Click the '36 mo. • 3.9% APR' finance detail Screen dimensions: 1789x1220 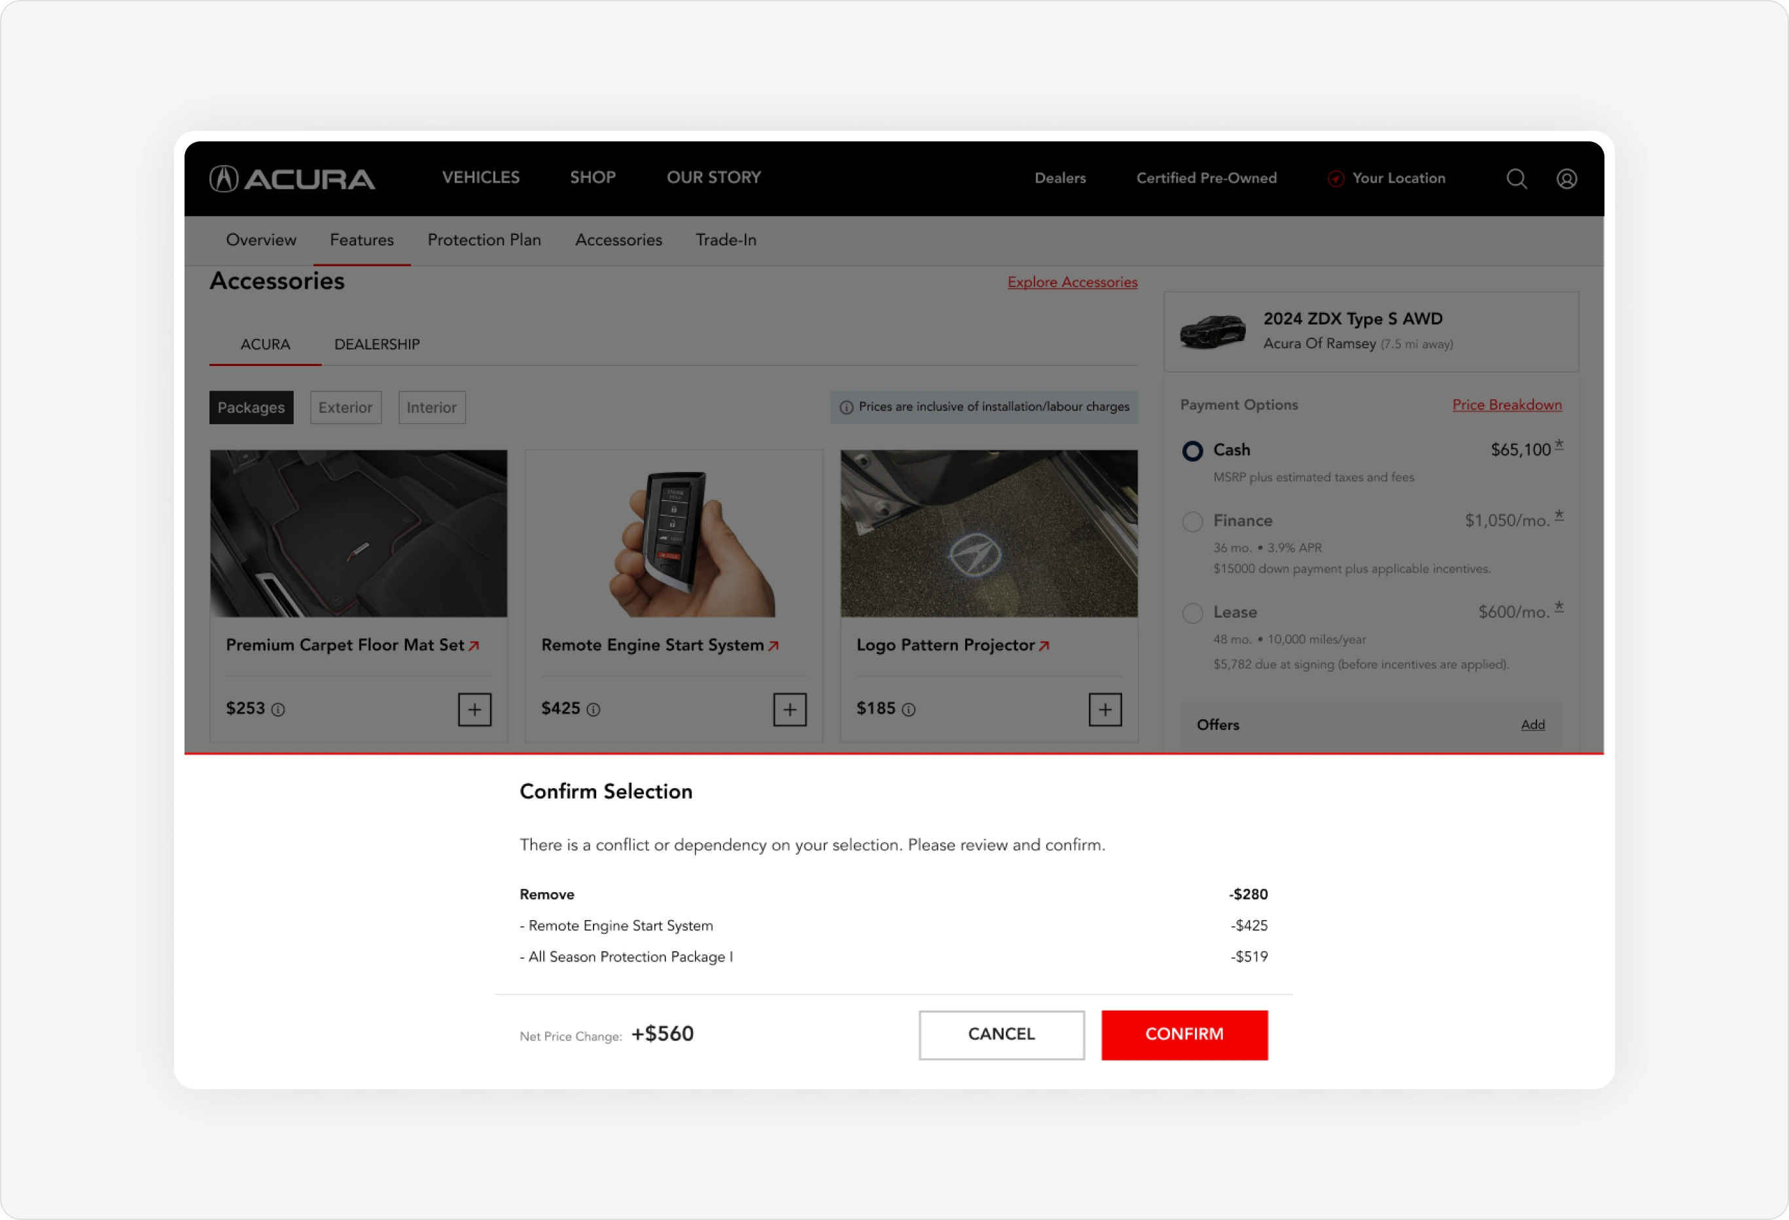[1267, 548]
